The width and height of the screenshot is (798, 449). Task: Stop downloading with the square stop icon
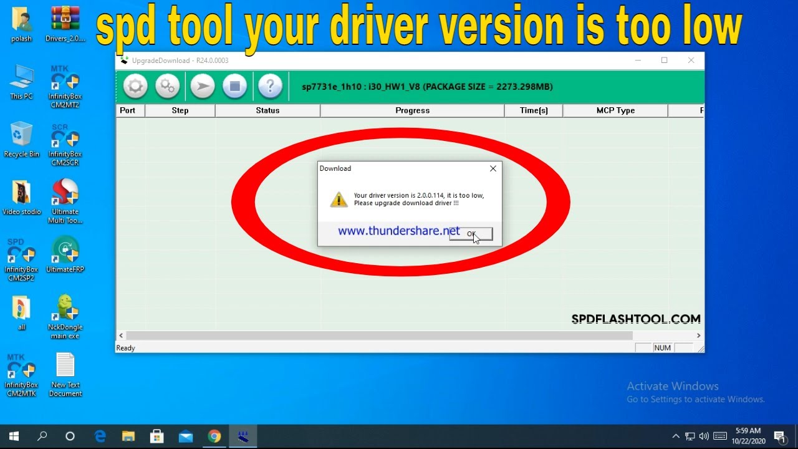coord(235,86)
